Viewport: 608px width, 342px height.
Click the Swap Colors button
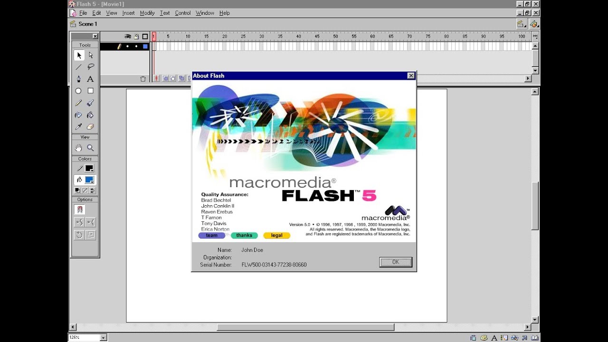click(x=92, y=190)
